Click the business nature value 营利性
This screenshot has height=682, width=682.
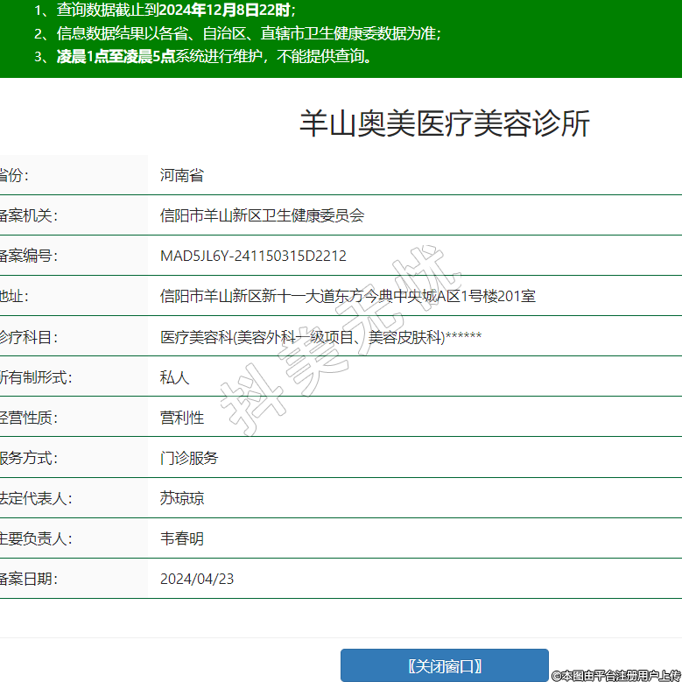[182, 418]
